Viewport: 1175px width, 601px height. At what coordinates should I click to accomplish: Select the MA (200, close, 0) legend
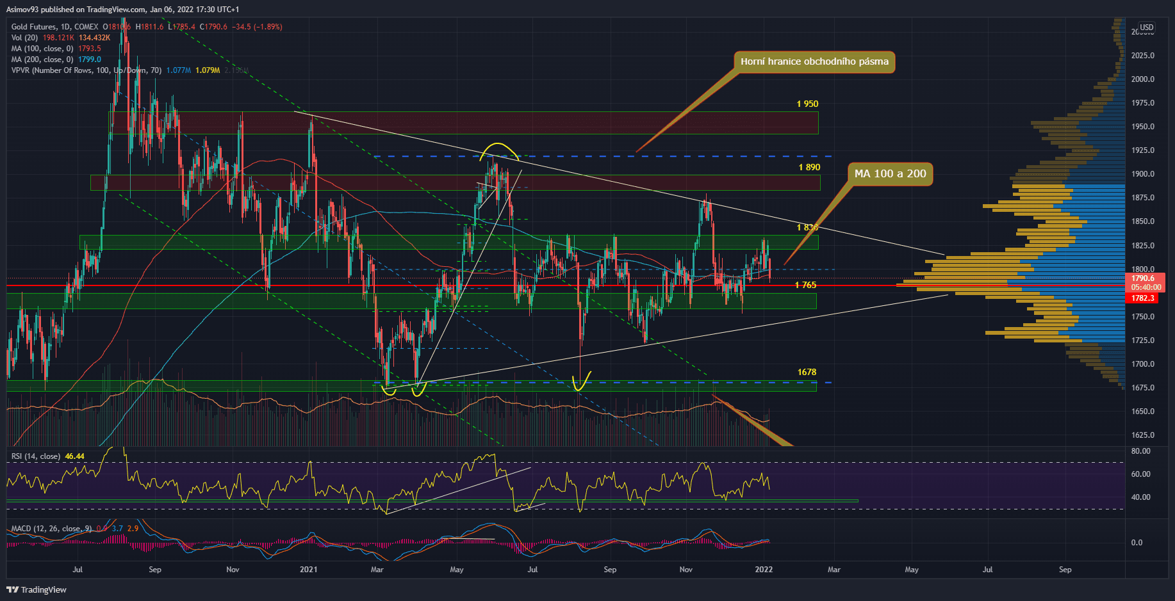tap(42, 60)
